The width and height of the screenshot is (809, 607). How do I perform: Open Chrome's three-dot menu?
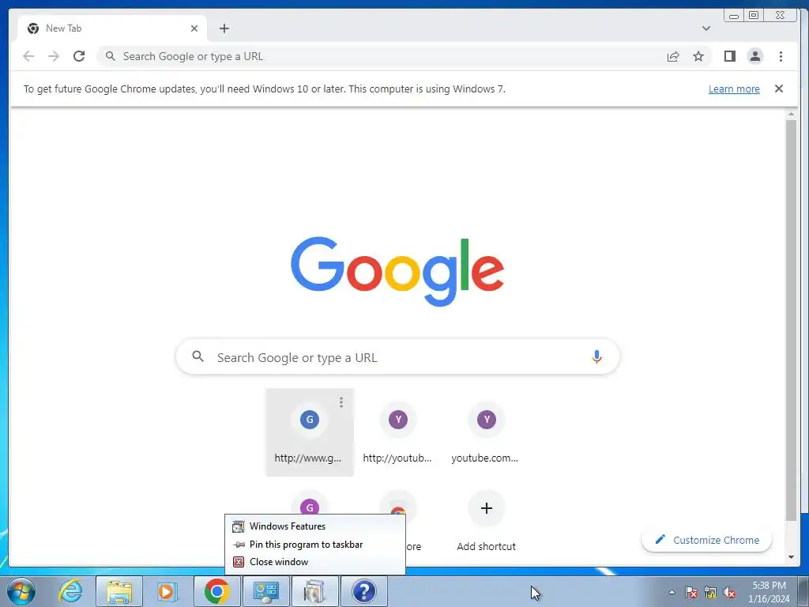(781, 56)
